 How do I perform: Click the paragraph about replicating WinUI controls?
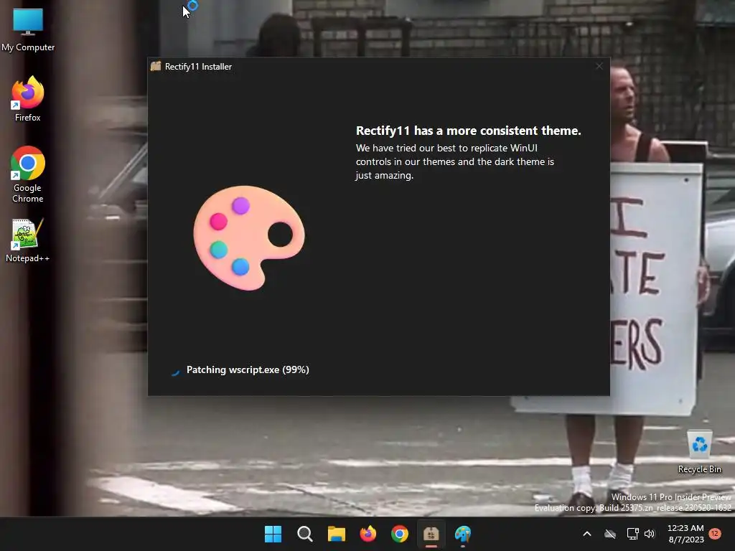point(454,161)
